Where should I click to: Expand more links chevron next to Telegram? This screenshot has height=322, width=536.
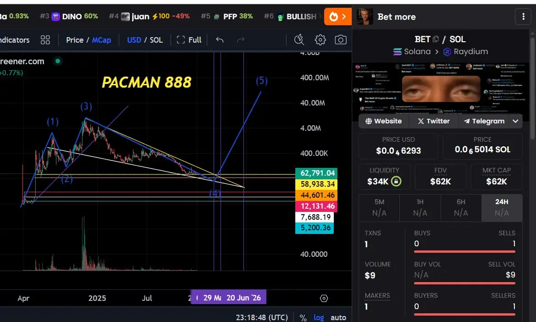point(515,121)
